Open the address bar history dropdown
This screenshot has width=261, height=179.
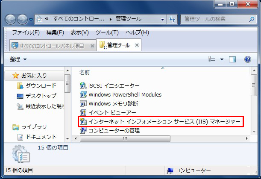point(162,20)
